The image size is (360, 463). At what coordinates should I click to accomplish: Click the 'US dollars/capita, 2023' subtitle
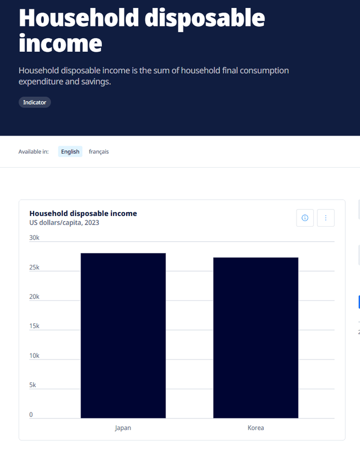(64, 223)
